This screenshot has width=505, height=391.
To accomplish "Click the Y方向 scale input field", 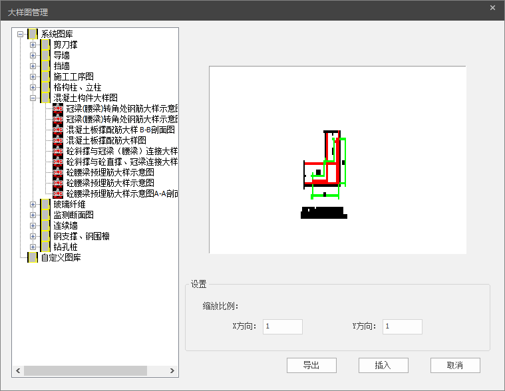I will pos(403,326).
